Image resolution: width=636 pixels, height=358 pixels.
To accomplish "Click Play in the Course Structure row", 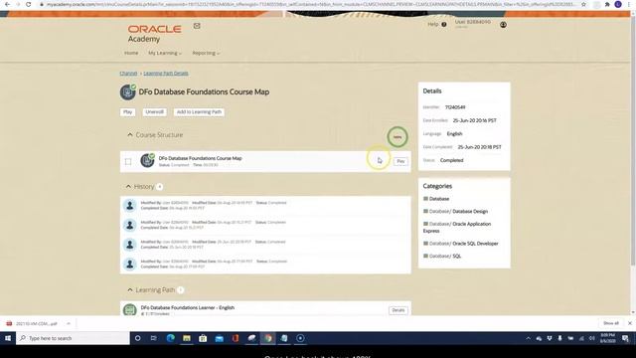I will (x=400, y=161).
